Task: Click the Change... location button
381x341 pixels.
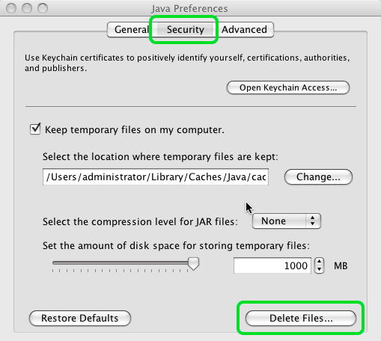Action: pos(318,177)
